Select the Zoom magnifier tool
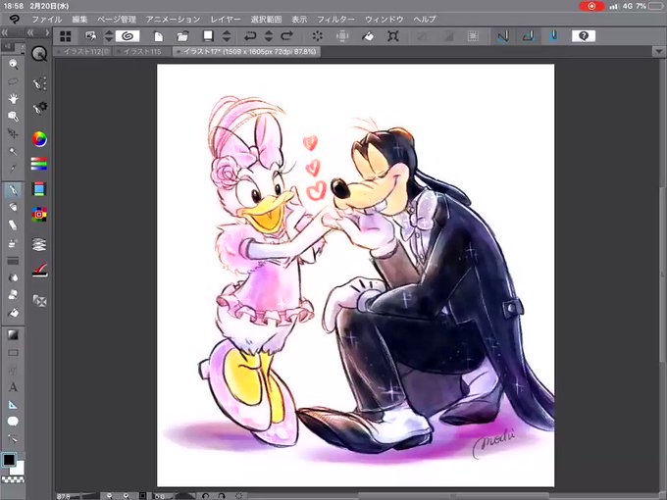This screenshot has height=500, width=667. (13, 64)
